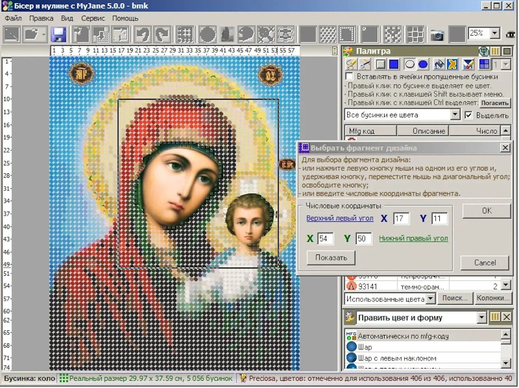Click the Число column header
Viewport: 519px width, 388px height.
[x=475, y=131]
